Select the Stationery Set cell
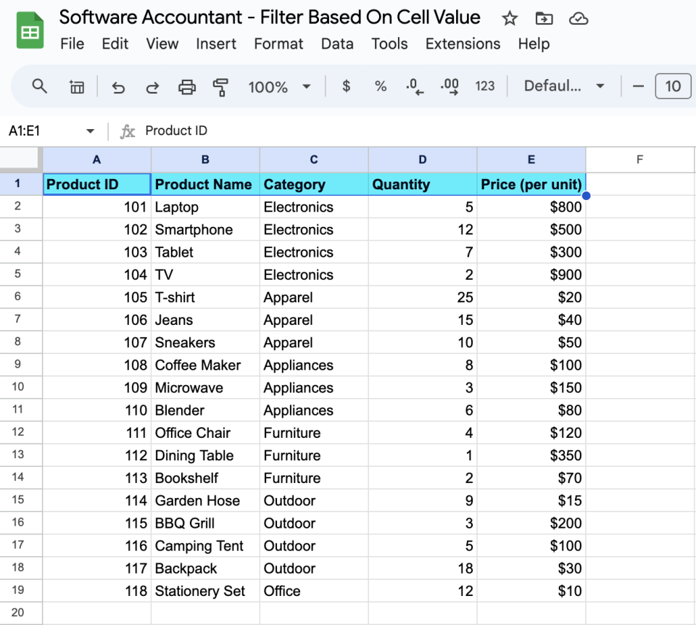Image resolution: width=696 pixels, height=625 pixels. click(x=205, y=591)
